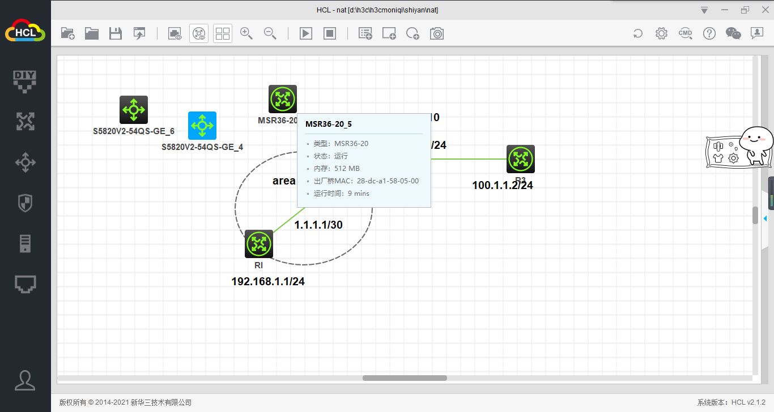
Task: Select router RI on the canvas
Action: (x=259, y=244)
